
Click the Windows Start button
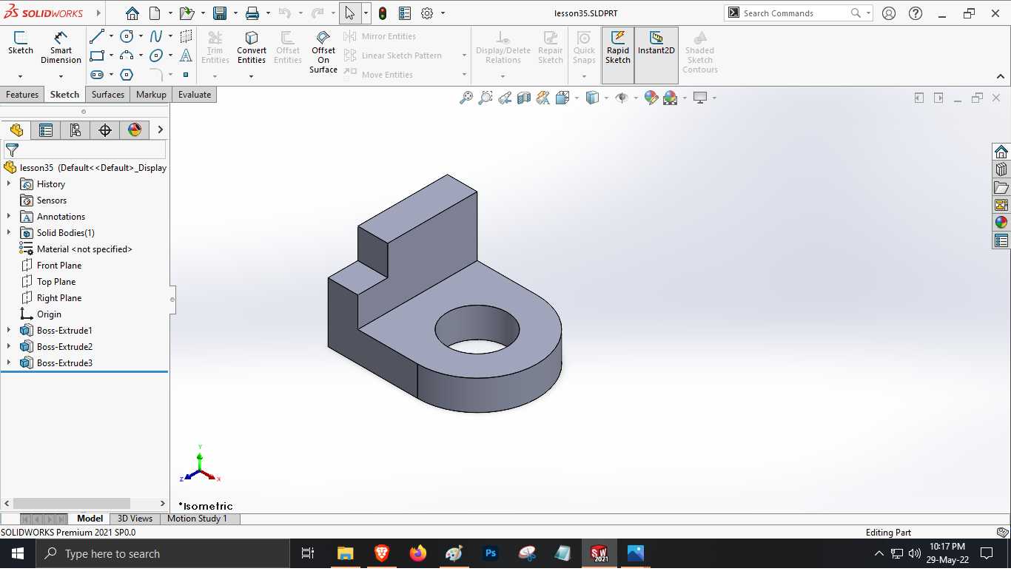tap(18, 553)
